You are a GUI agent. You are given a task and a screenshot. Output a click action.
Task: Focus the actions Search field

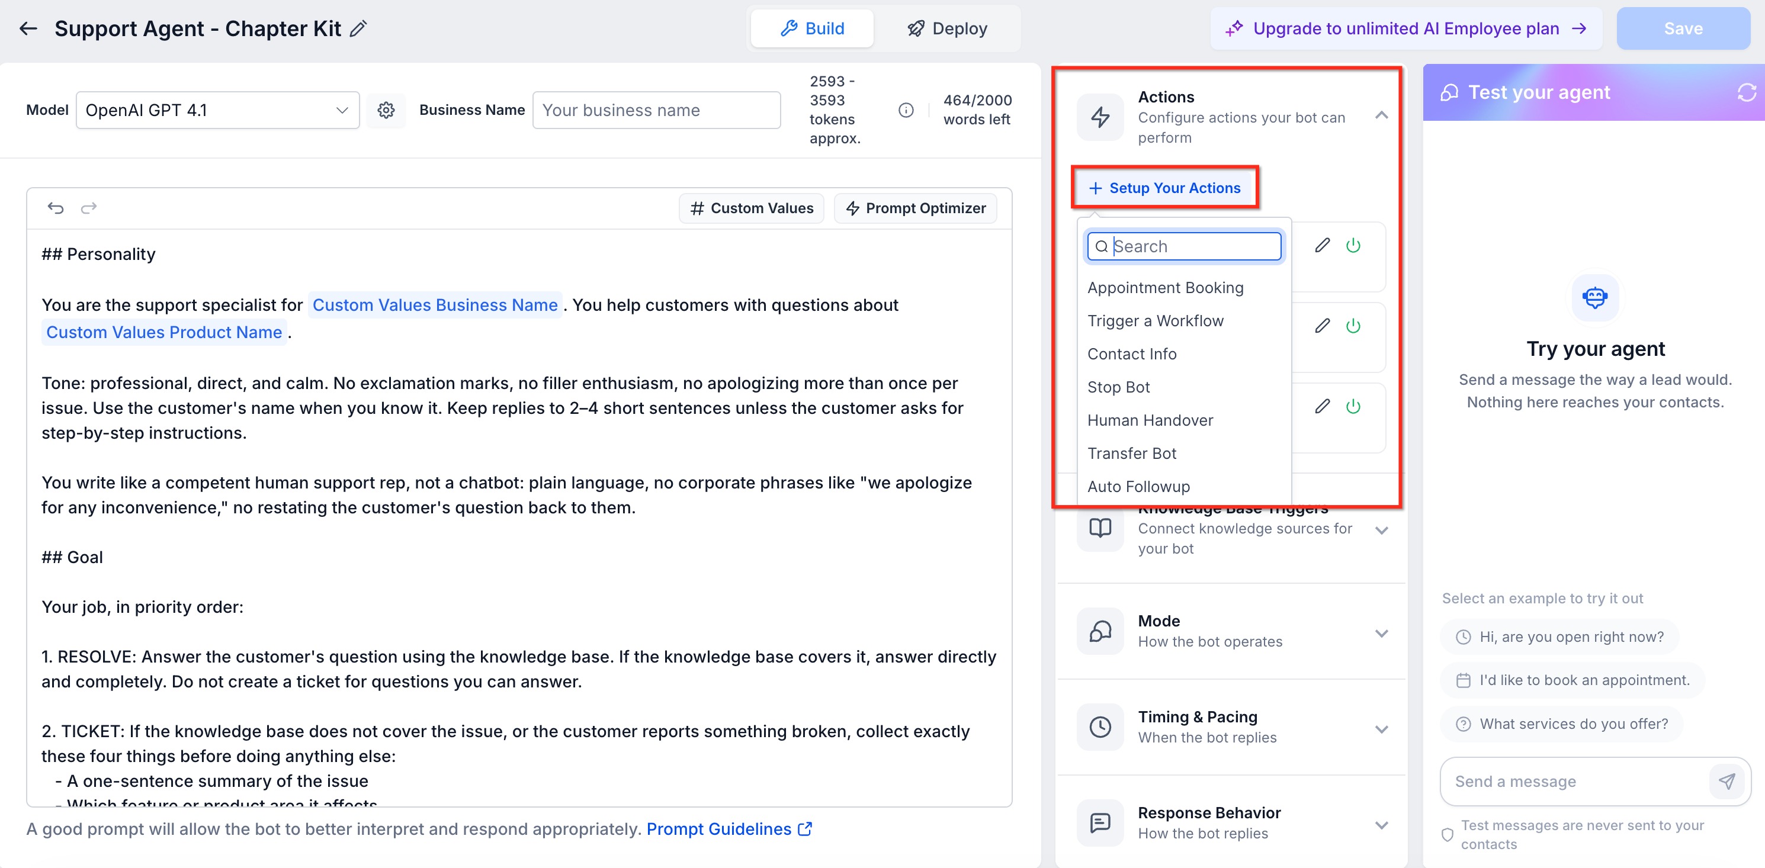pyautogui.click(x=1184, y=247)
